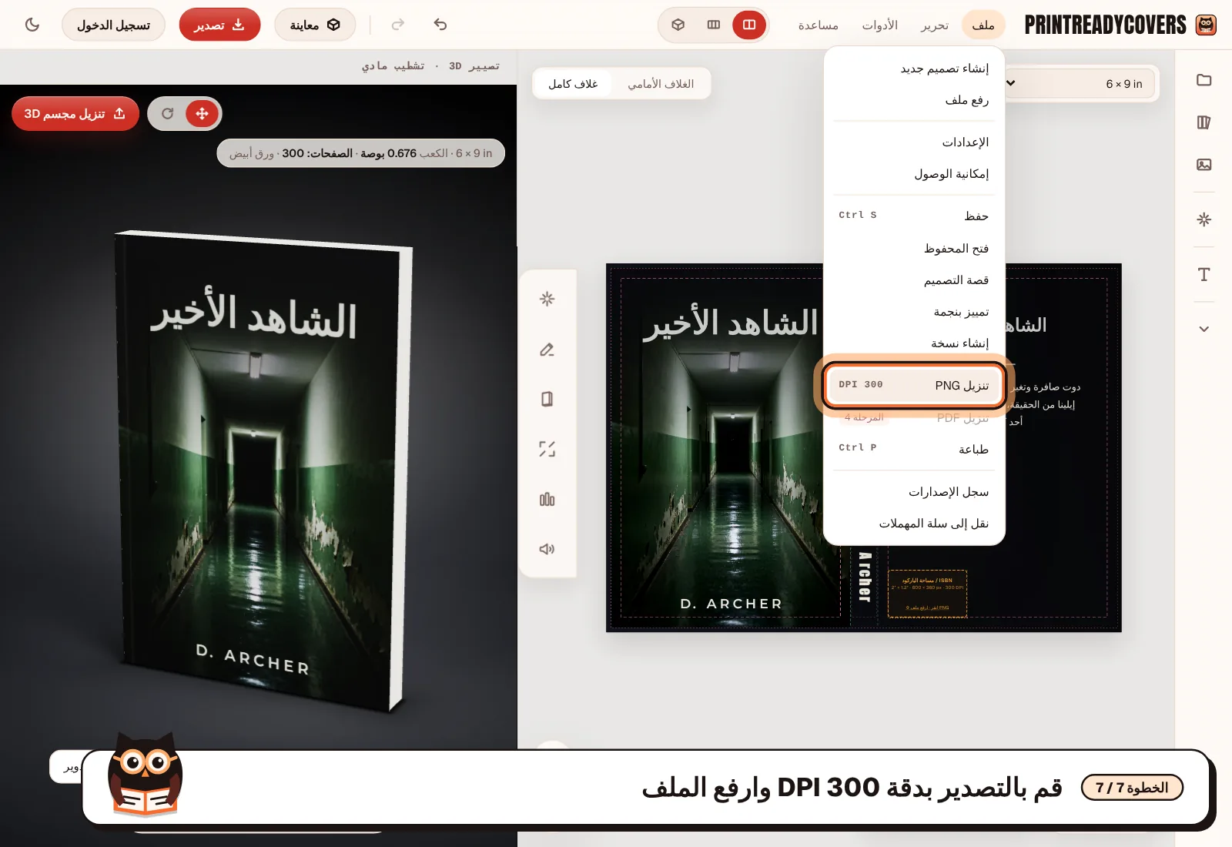Switch to the 3D cube view mode
Image resolution: width=1232 pixels, height=847 pixels.
[678, 25]
